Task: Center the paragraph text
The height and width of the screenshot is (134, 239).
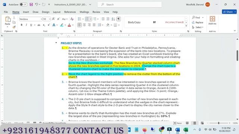Action: coord(84,25)
